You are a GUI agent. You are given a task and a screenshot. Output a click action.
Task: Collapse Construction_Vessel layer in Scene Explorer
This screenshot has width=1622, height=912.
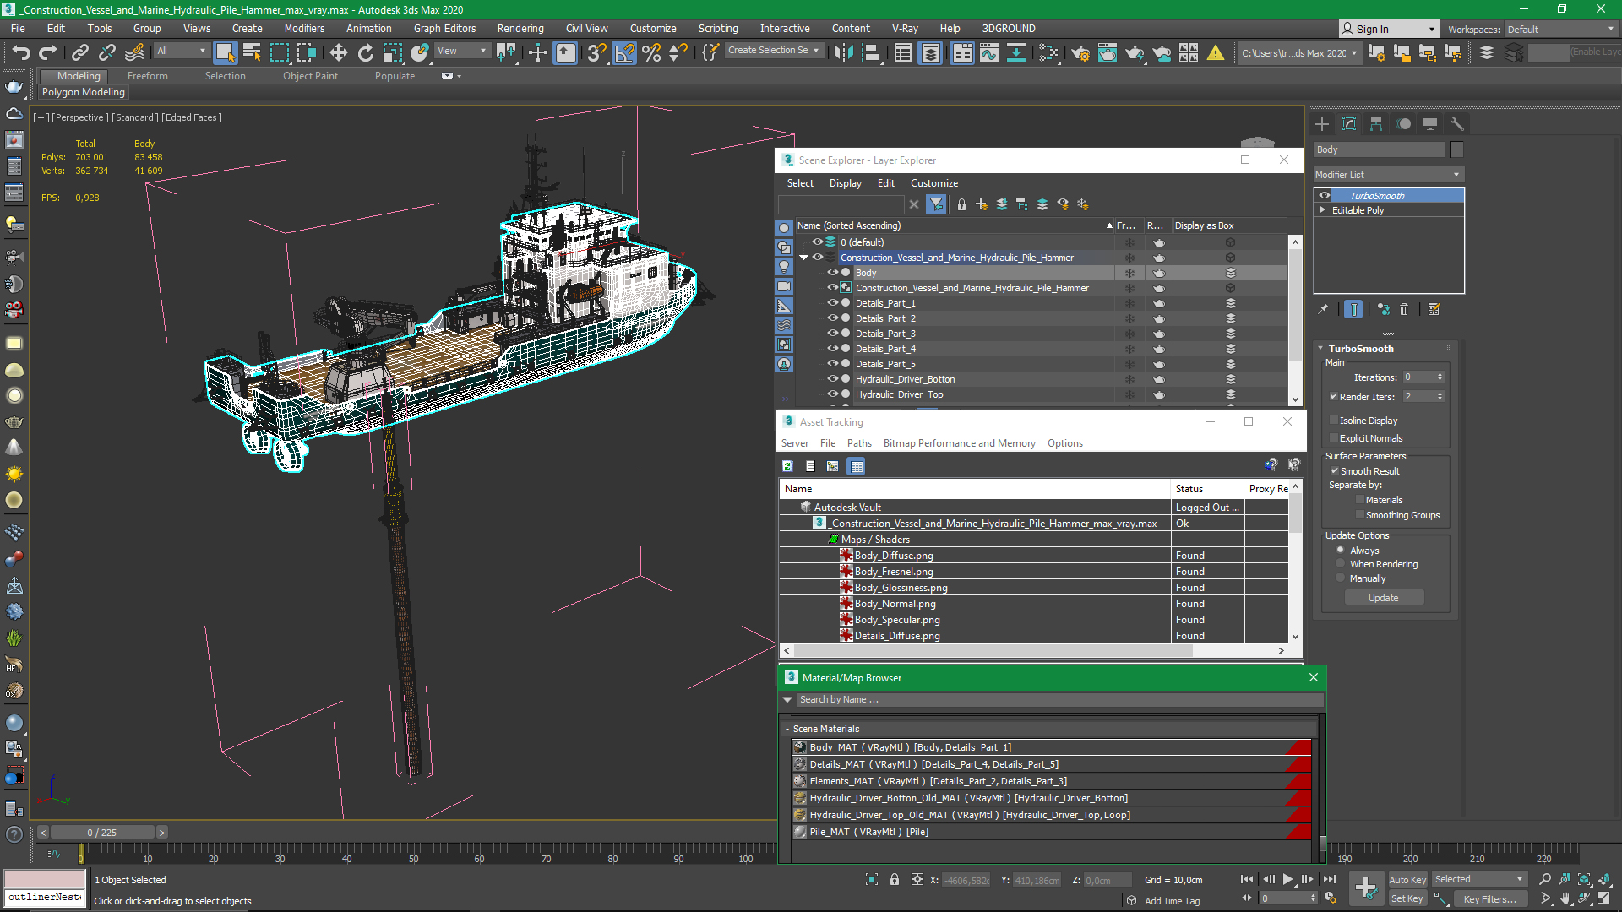pyautogui.click(x=804, y=258)
